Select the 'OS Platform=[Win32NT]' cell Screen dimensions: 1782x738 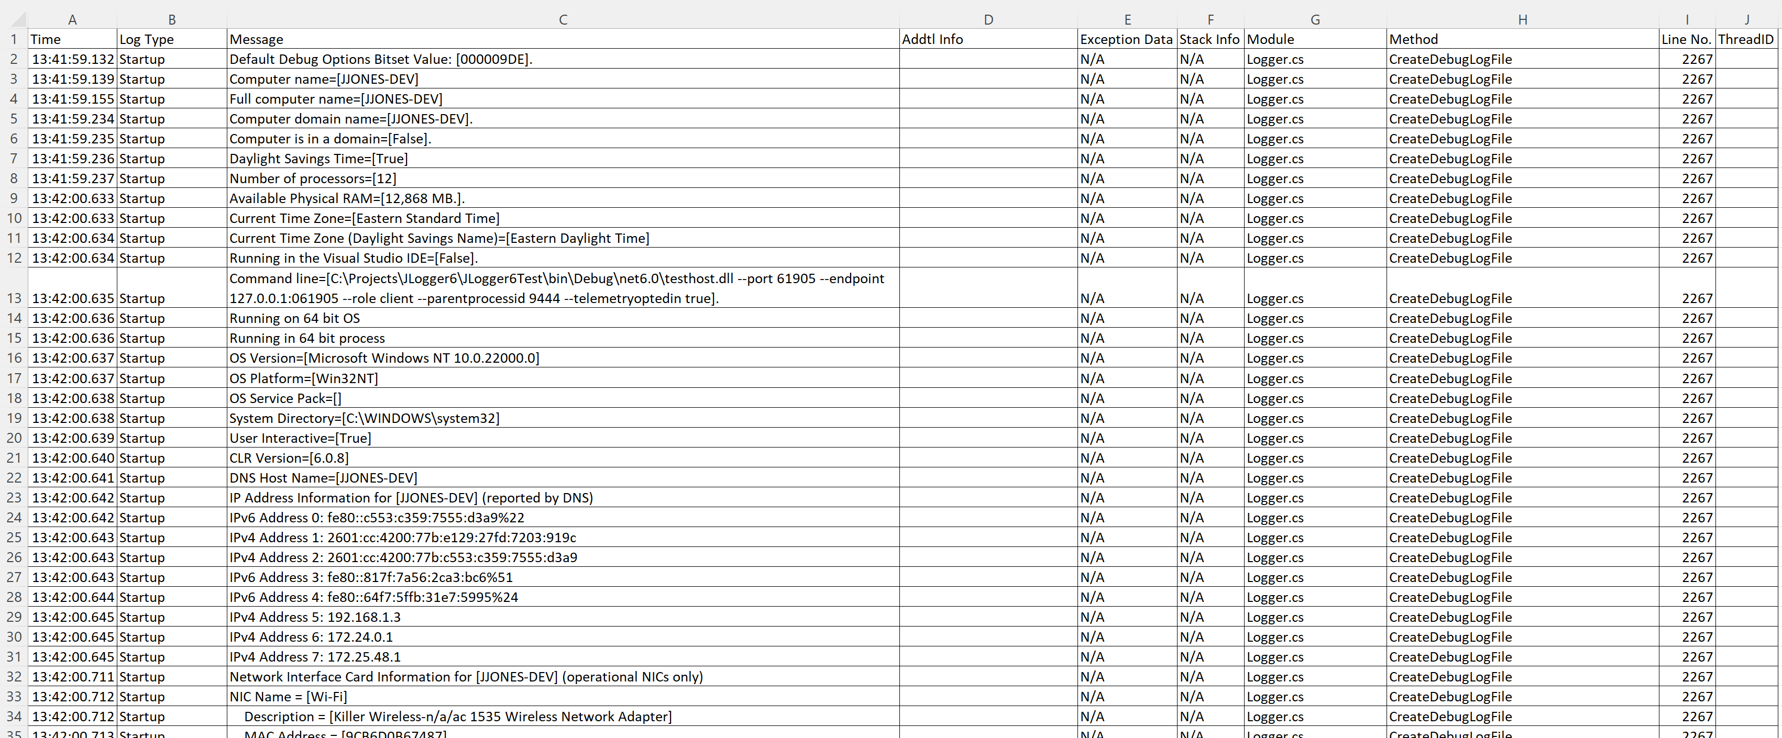click(x=563, y=378)
